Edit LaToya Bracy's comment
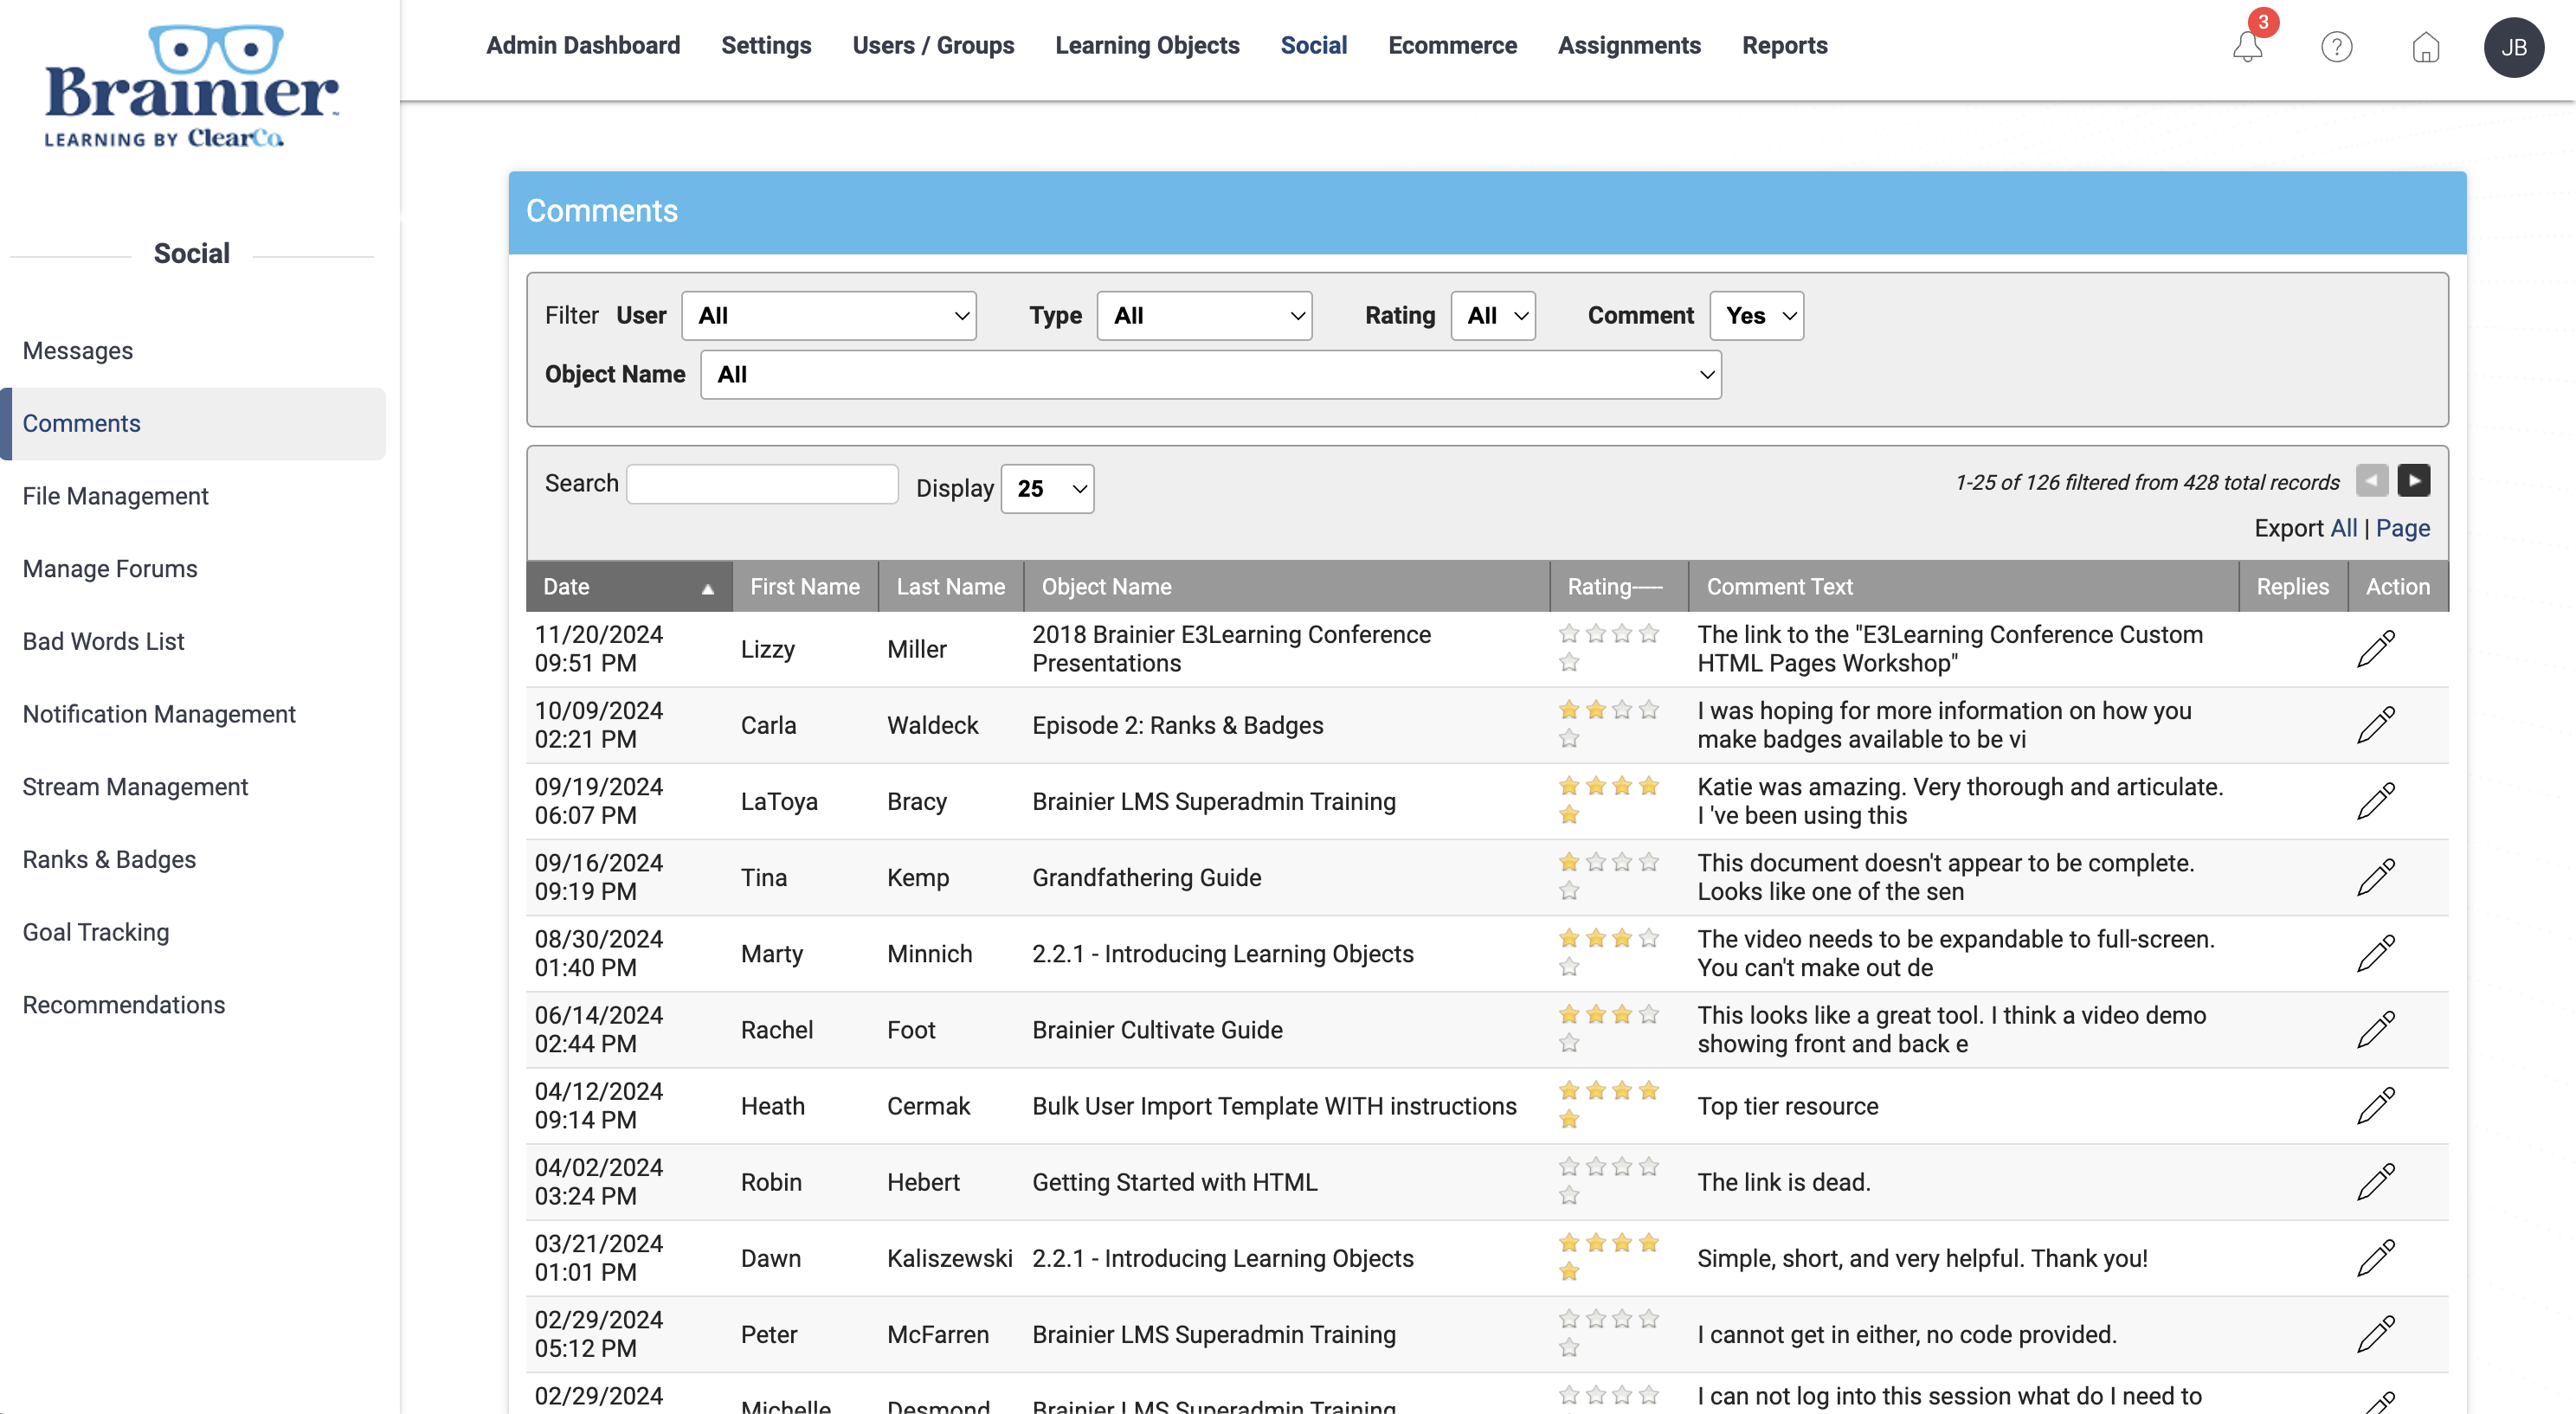 pos(2376,801)
